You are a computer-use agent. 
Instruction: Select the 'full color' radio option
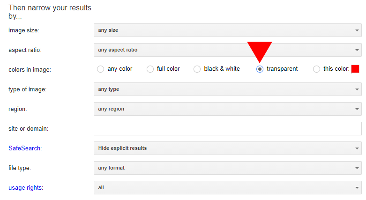point(150,69)
